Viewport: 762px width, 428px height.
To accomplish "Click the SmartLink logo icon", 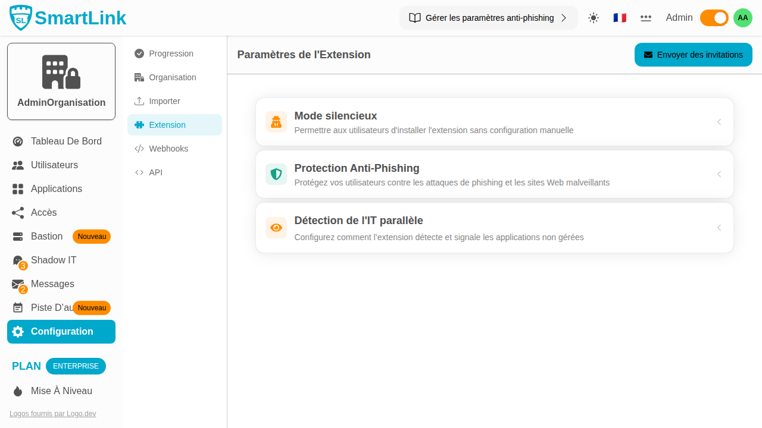I will tap(20, 17).
